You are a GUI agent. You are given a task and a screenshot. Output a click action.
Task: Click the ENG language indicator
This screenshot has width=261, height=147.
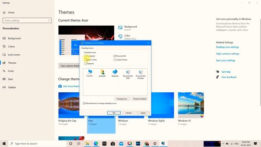click(x=237, y=143)
